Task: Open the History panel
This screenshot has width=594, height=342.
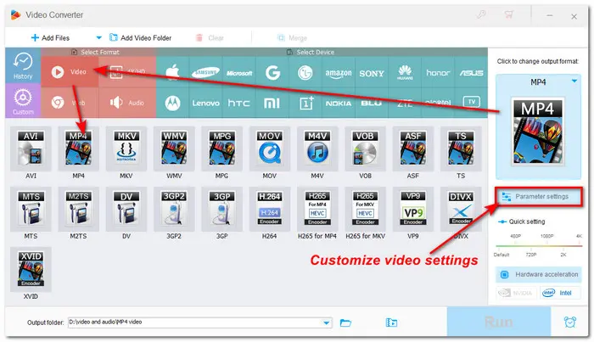Action: pyautogui.click(x=23, y=67)
